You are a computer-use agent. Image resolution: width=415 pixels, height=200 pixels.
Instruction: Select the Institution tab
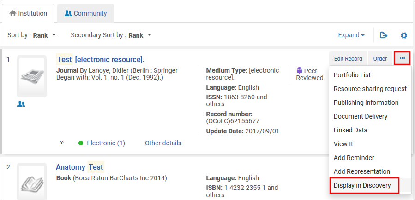(29, 13)
